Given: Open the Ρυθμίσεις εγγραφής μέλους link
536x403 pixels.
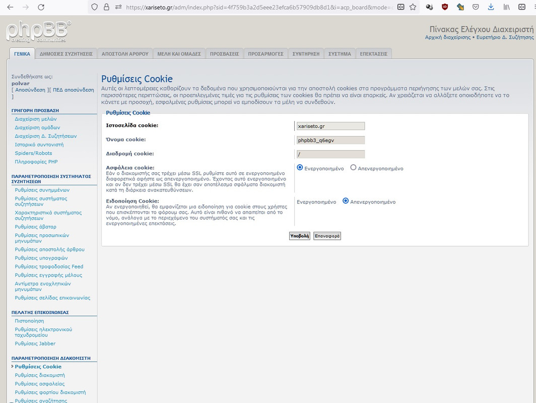Looking at the screenshot, I should 48,275.
